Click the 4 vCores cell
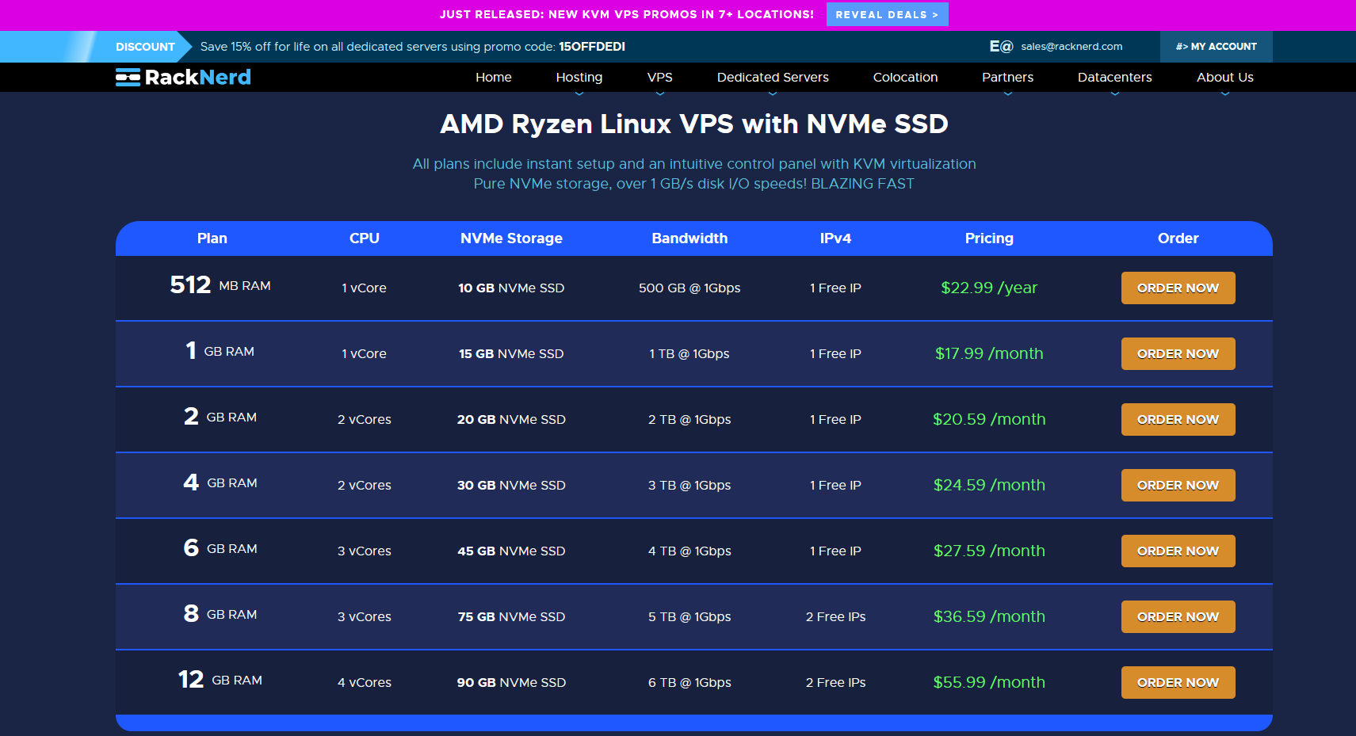 365,683
